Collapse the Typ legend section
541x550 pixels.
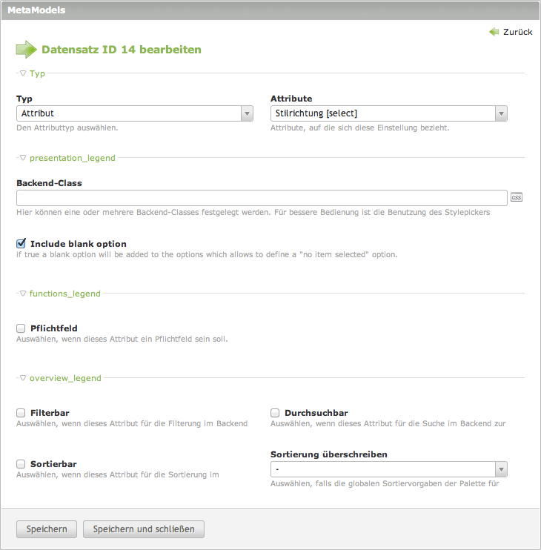point(33,73)
